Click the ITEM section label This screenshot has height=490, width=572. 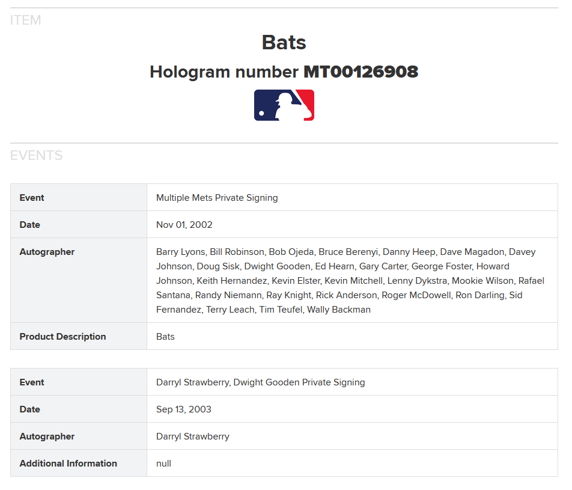pyautogui.click(x=25, y=20)
